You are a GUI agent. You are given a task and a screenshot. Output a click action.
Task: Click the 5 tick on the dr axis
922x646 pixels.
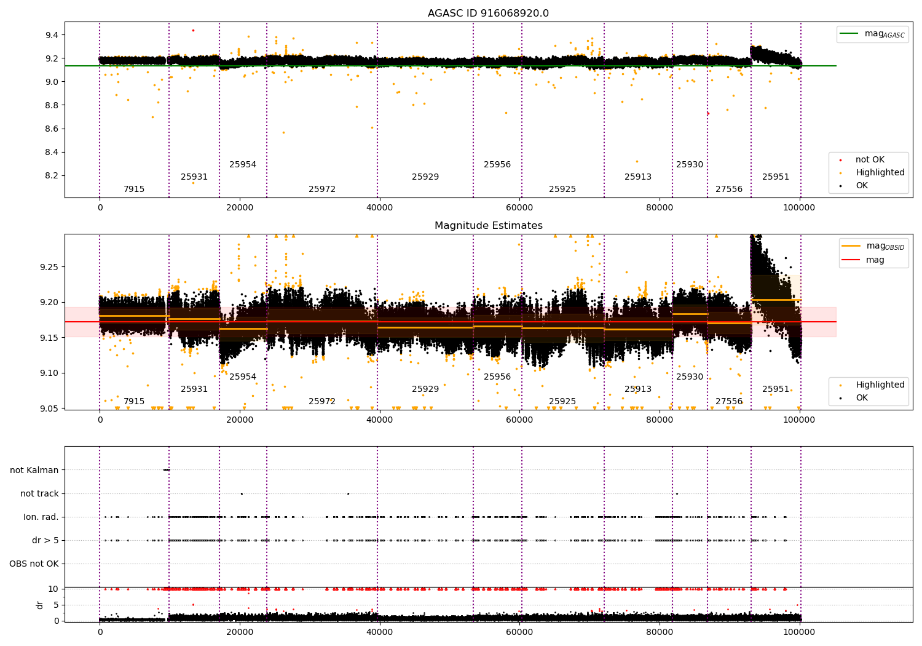click(56, 605)
